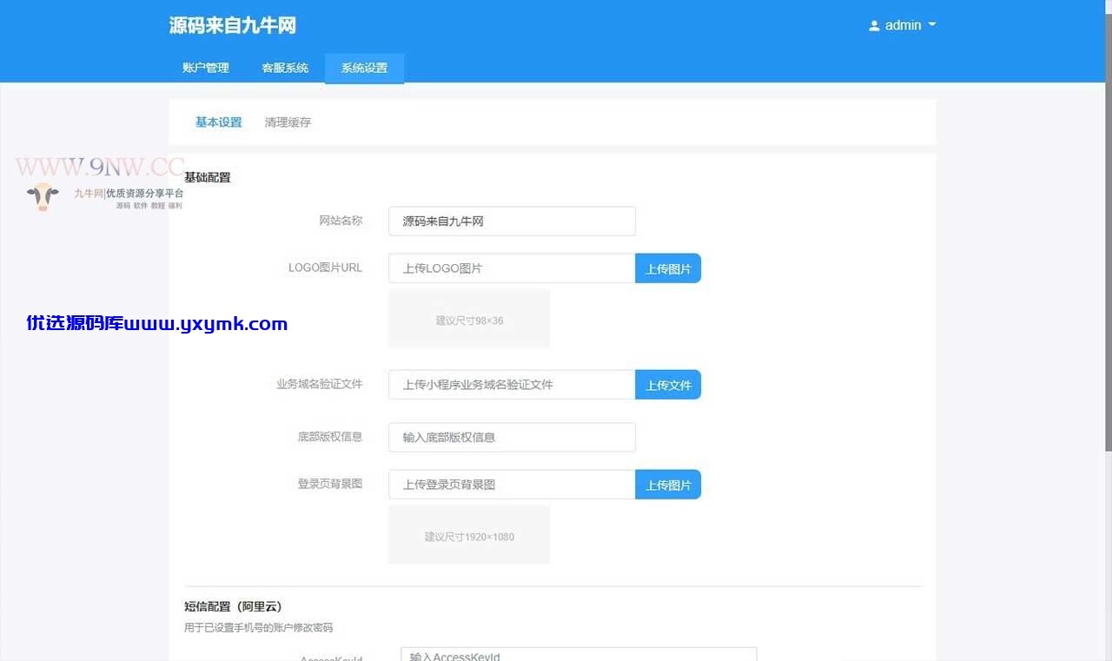Click the 基础配置 section heading
This screenshot has width=1112, height=661.
coord(208,177)
